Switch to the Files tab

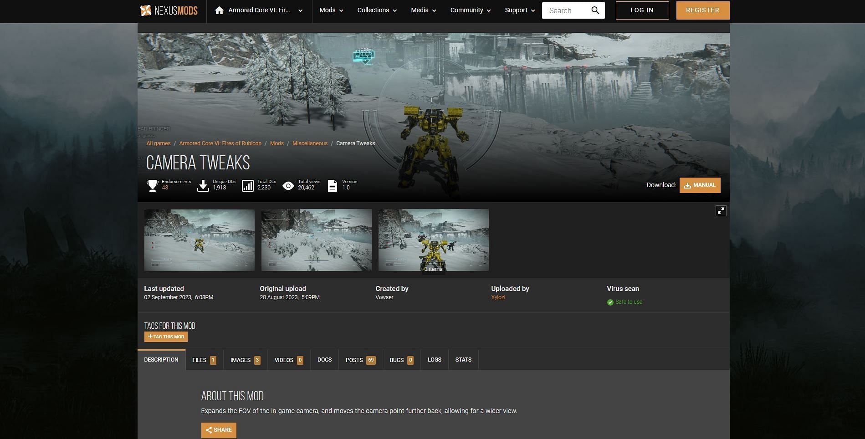[x=204, y=360]
